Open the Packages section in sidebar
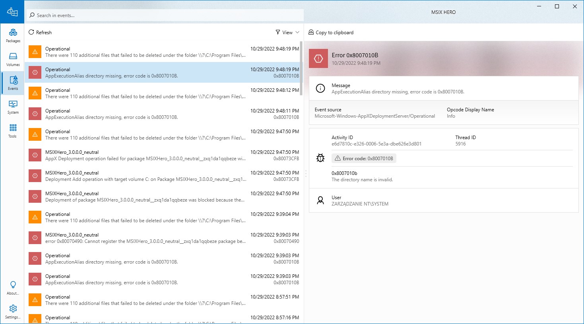Viewport: 584px width, 324px height. tap(13, 35)
